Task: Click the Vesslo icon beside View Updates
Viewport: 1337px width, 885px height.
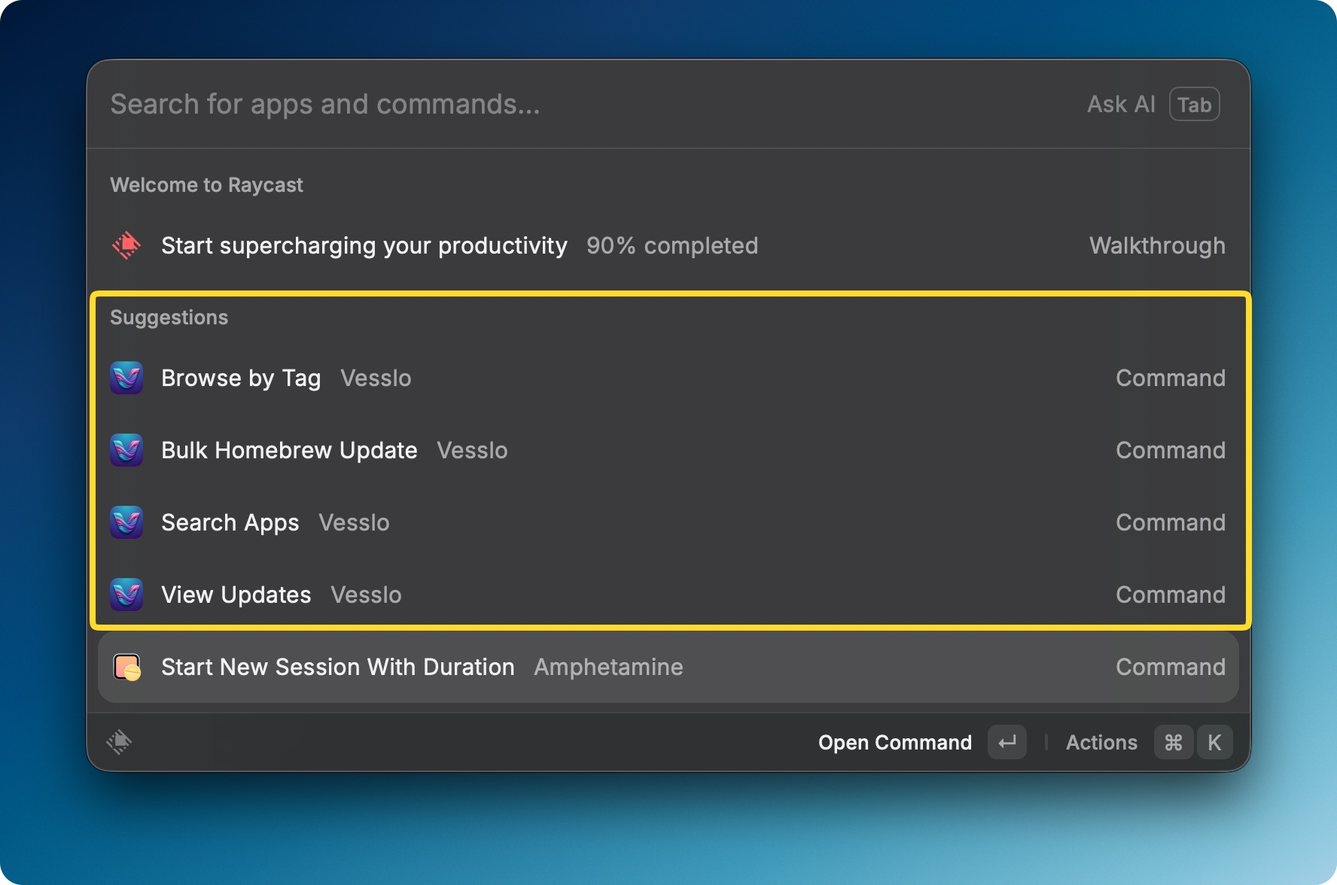Action: (126, 595)
